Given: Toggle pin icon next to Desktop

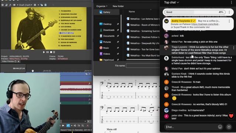Looking at the screenshot, I should (x=118, y=24).
